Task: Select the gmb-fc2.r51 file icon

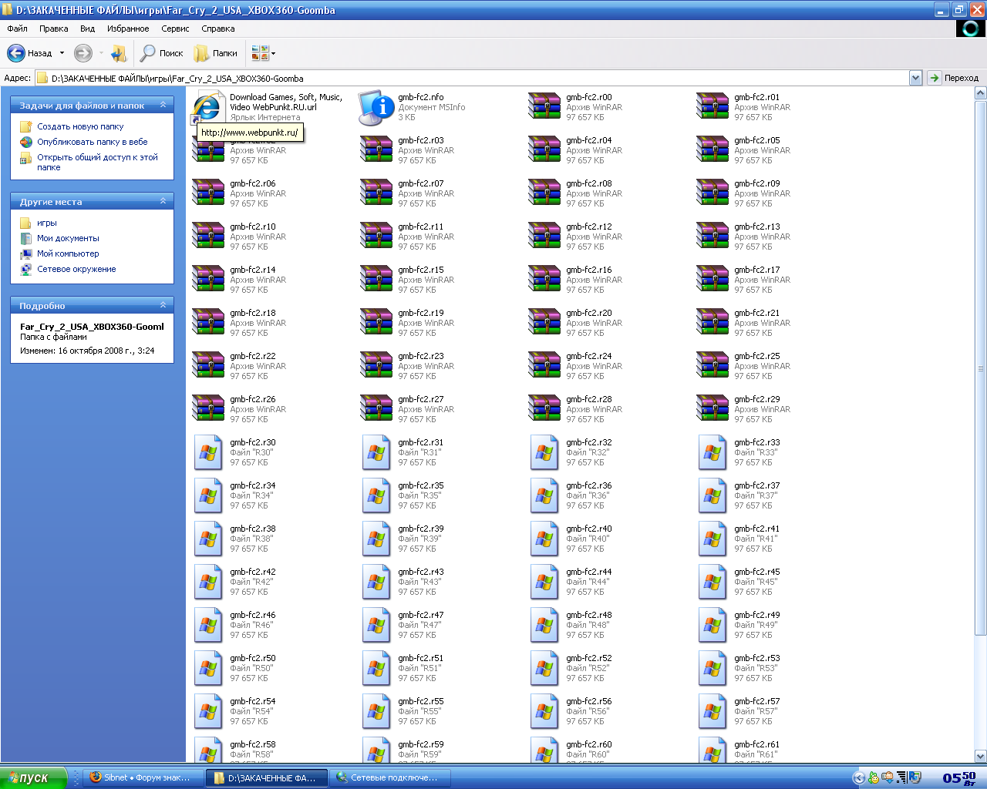Action: 376,669
